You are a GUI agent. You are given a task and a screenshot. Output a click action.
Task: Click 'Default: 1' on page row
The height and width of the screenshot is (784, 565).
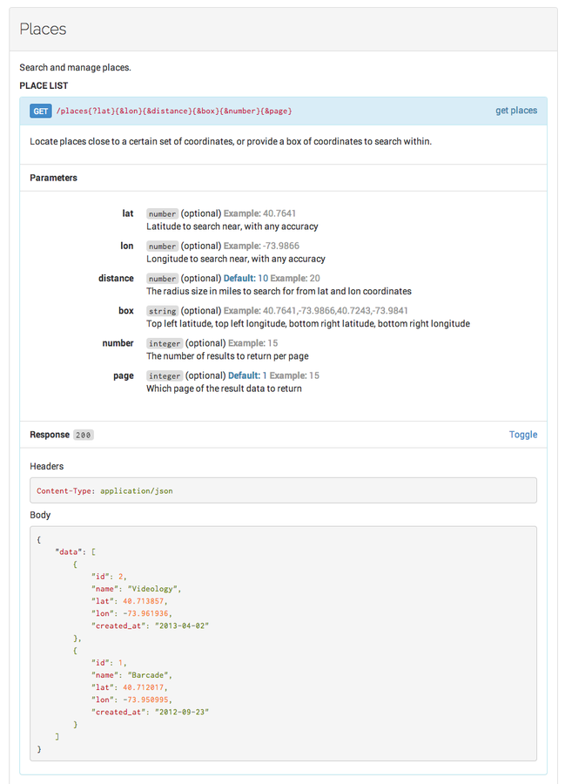[248, 375]
